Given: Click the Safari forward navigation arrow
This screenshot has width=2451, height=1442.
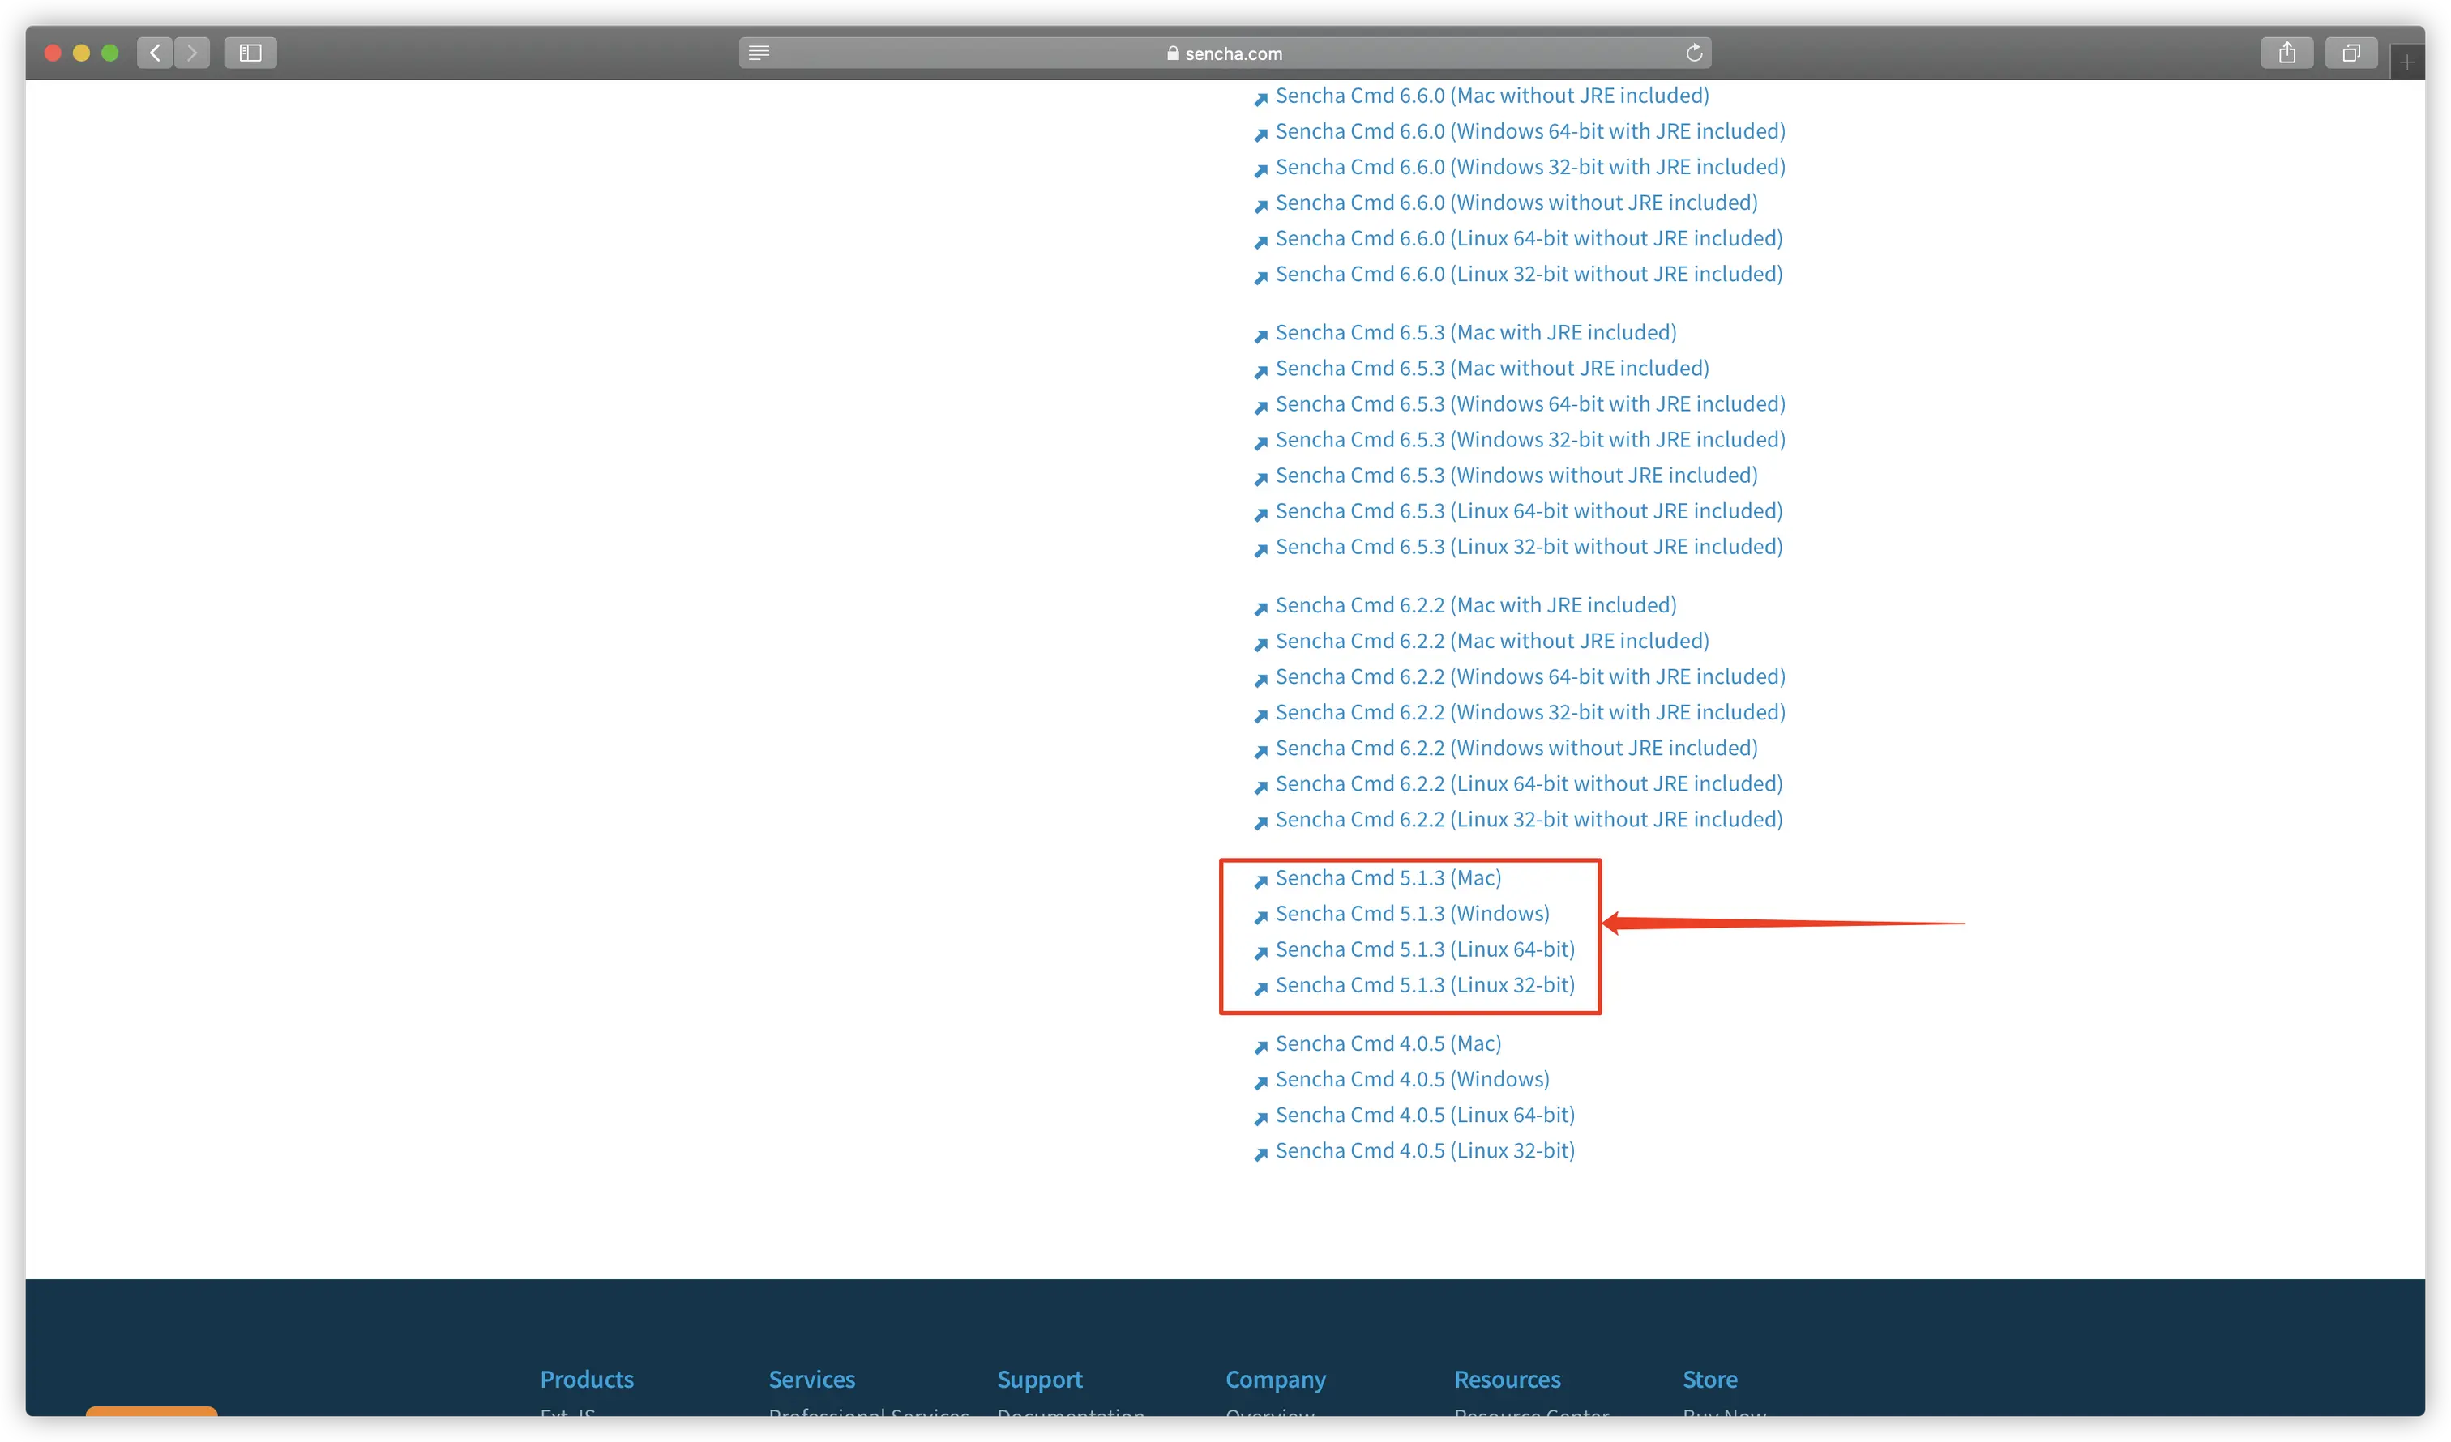Looking at the screenshot, I should [x=191, y=53].
